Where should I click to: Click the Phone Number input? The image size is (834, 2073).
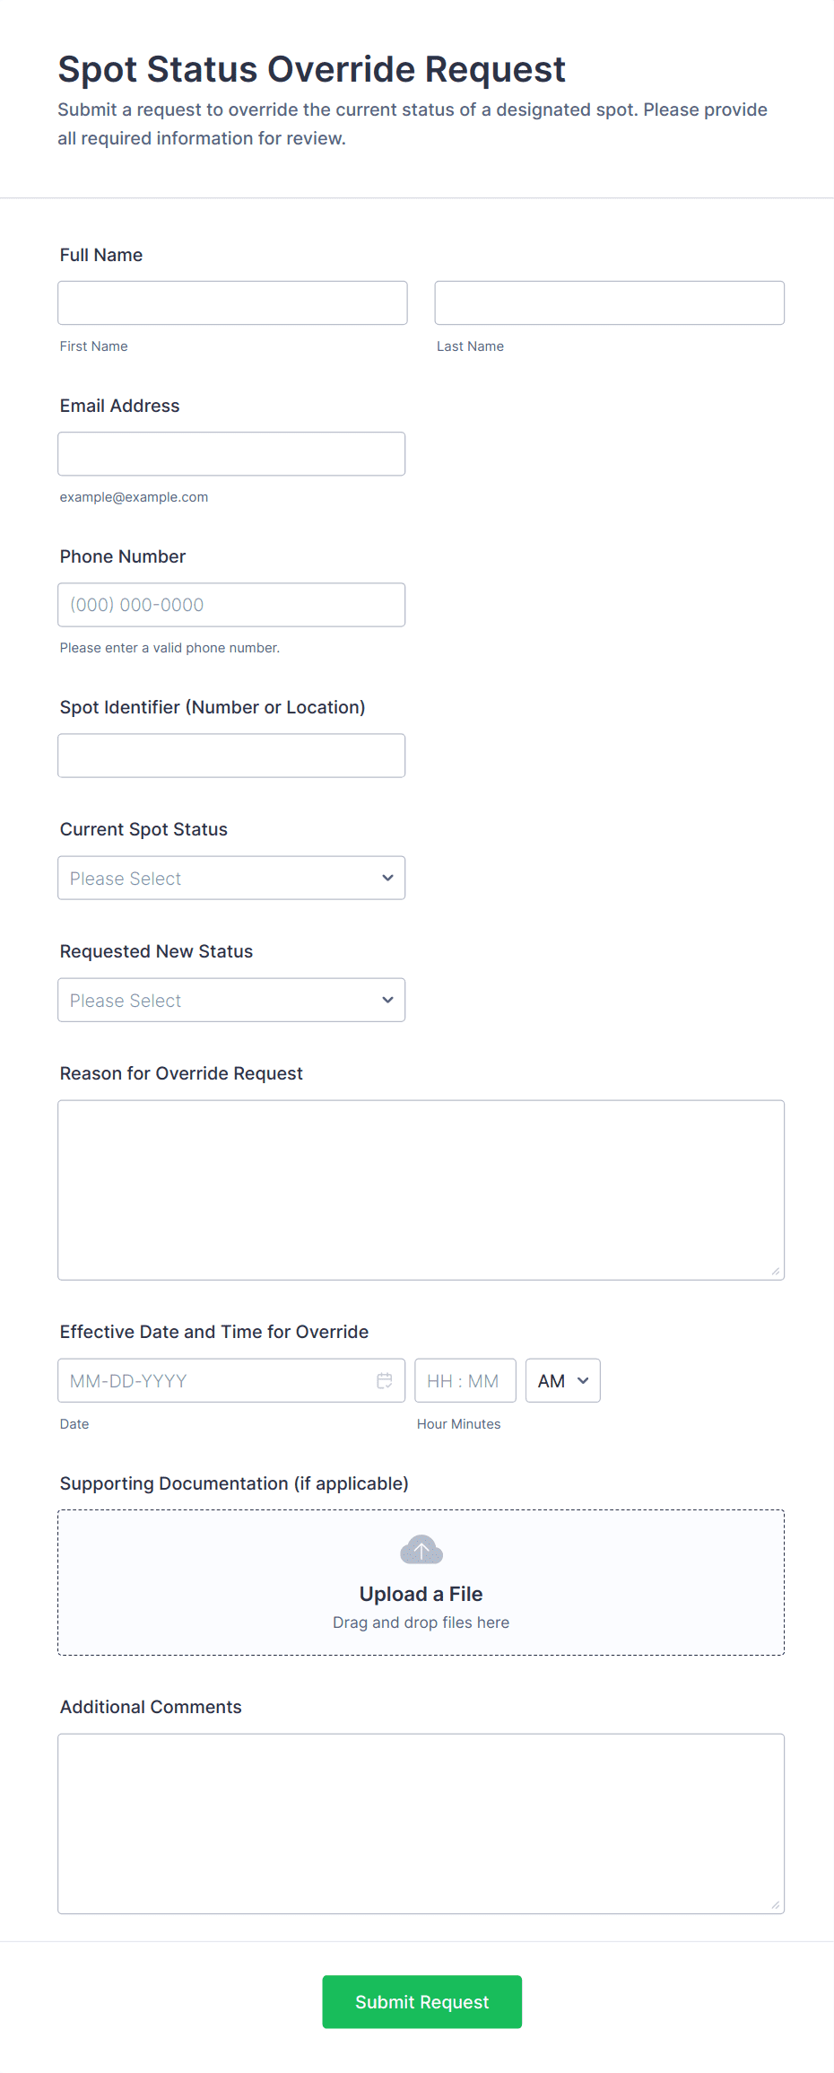231,605
